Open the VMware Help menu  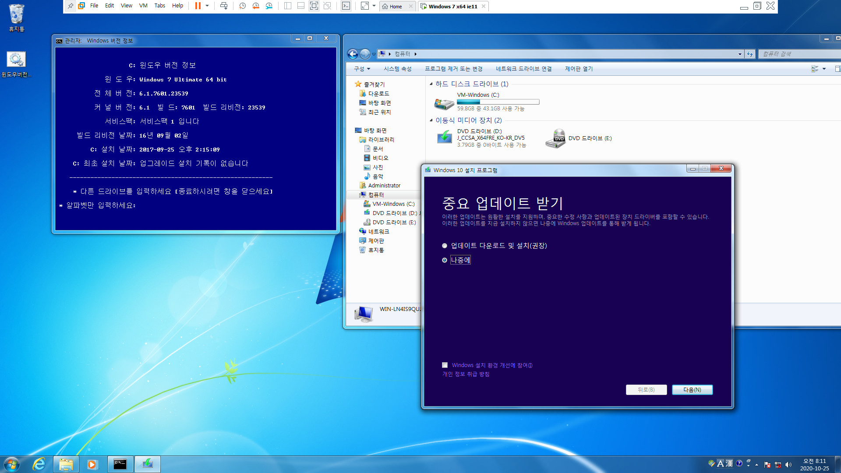177,6
